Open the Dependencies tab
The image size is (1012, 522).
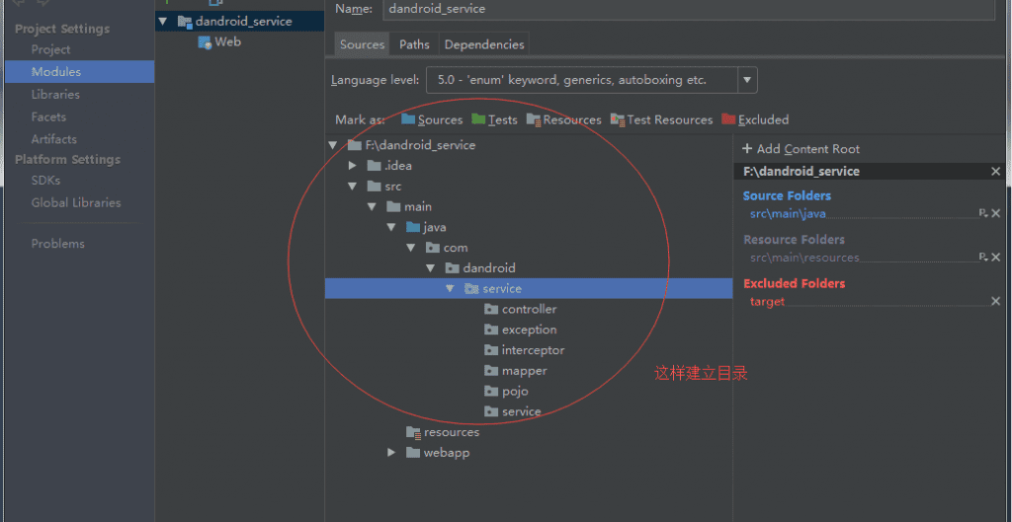point(483,44)
